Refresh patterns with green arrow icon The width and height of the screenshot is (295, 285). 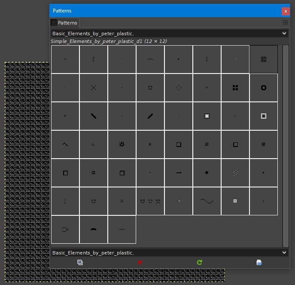(199, 262)
